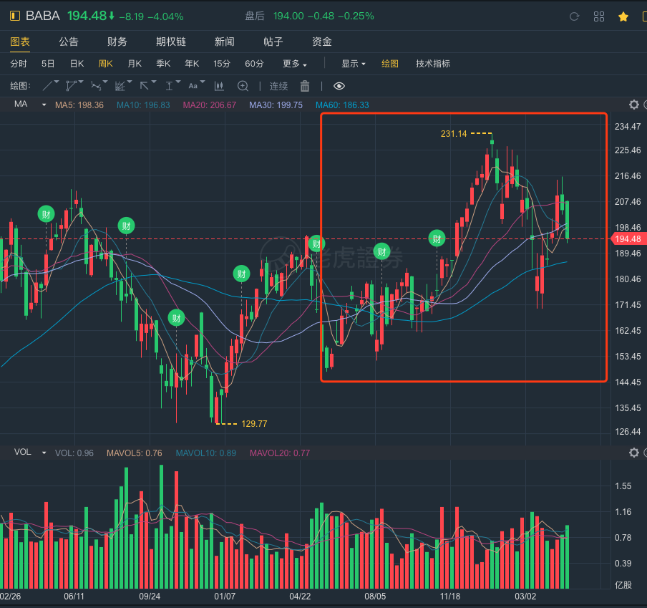Open VOL panel settings gear
The width and height of the screenshot is (647, 608).
tap(633, 453)
